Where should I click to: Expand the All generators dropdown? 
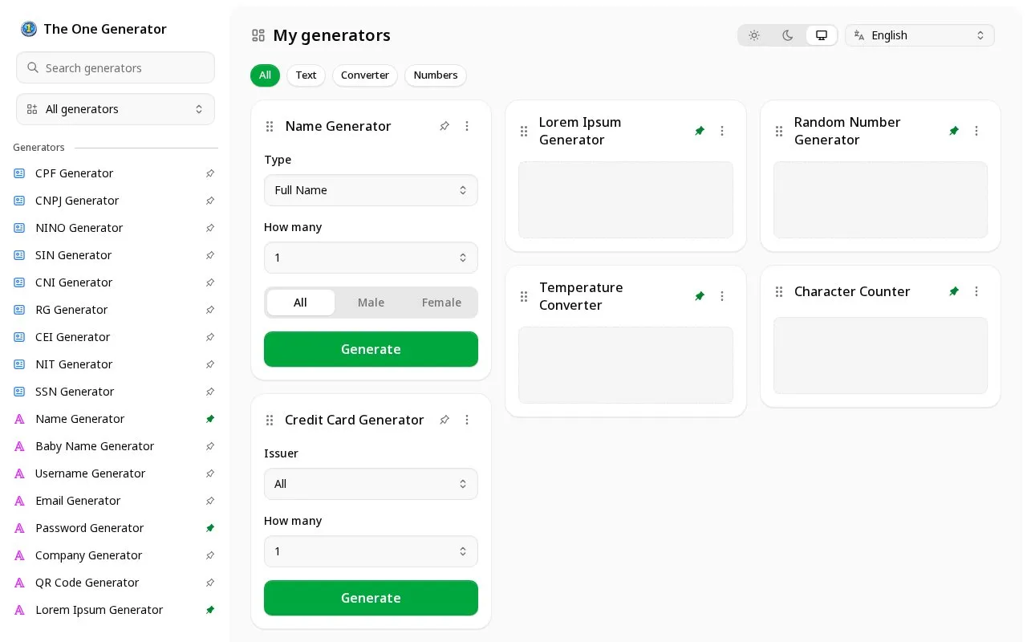[x=116, y=109]
